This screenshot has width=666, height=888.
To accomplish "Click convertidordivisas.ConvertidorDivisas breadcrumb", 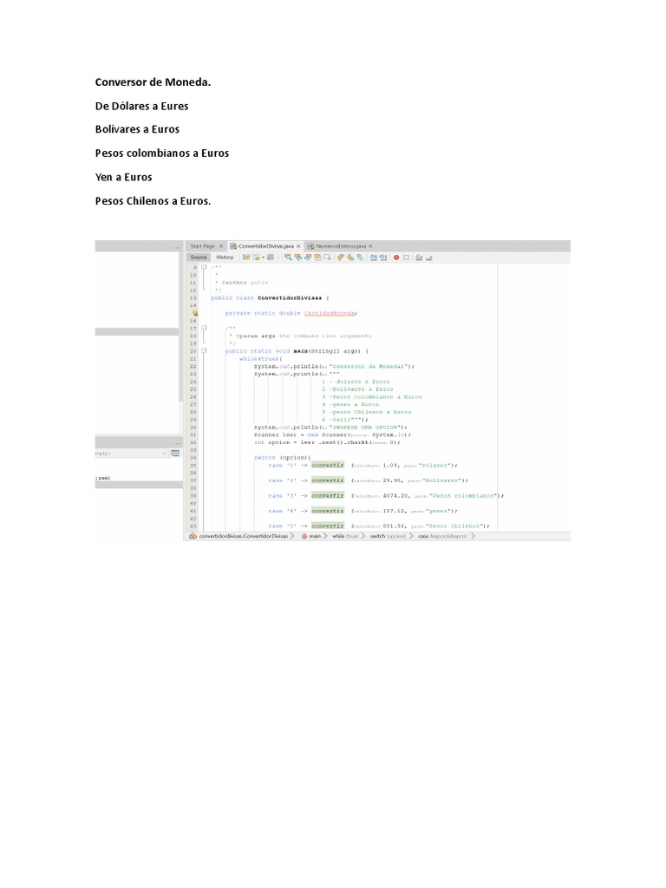I will click(243, 536).
